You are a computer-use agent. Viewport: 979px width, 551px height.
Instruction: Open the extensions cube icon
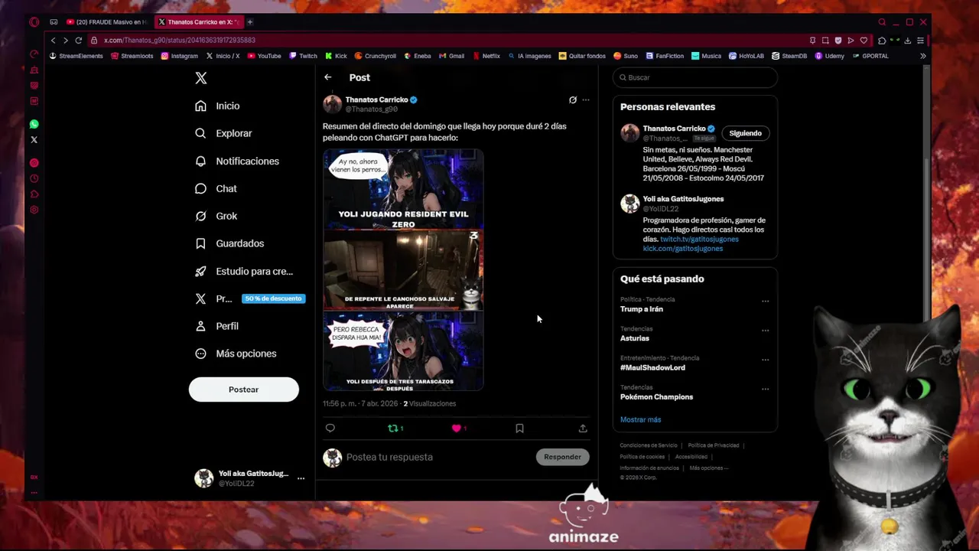[x=882, y=41]
